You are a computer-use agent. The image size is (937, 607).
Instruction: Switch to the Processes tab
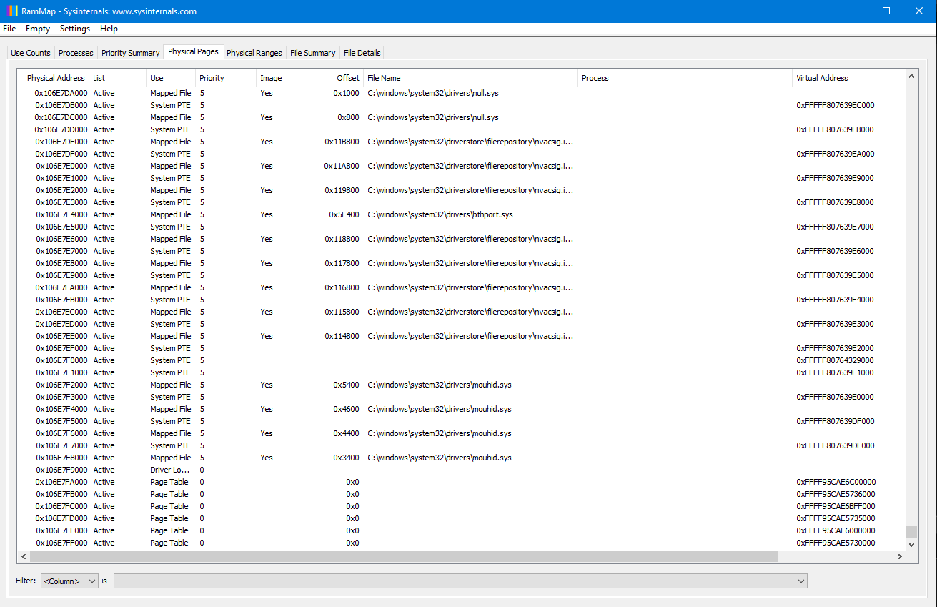pos(76,53)
